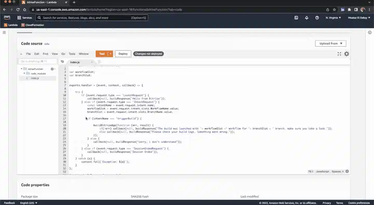Toggle fullscreen for code editor

pyautogui.click(x=339, y=54)
